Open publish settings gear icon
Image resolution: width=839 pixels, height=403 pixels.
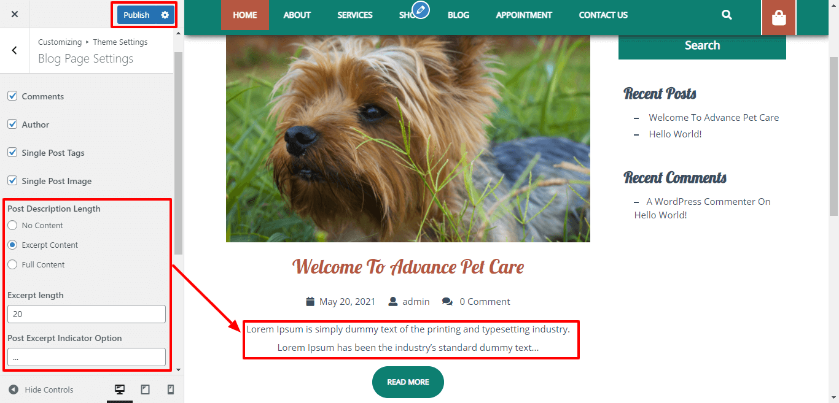pos(165,15)
